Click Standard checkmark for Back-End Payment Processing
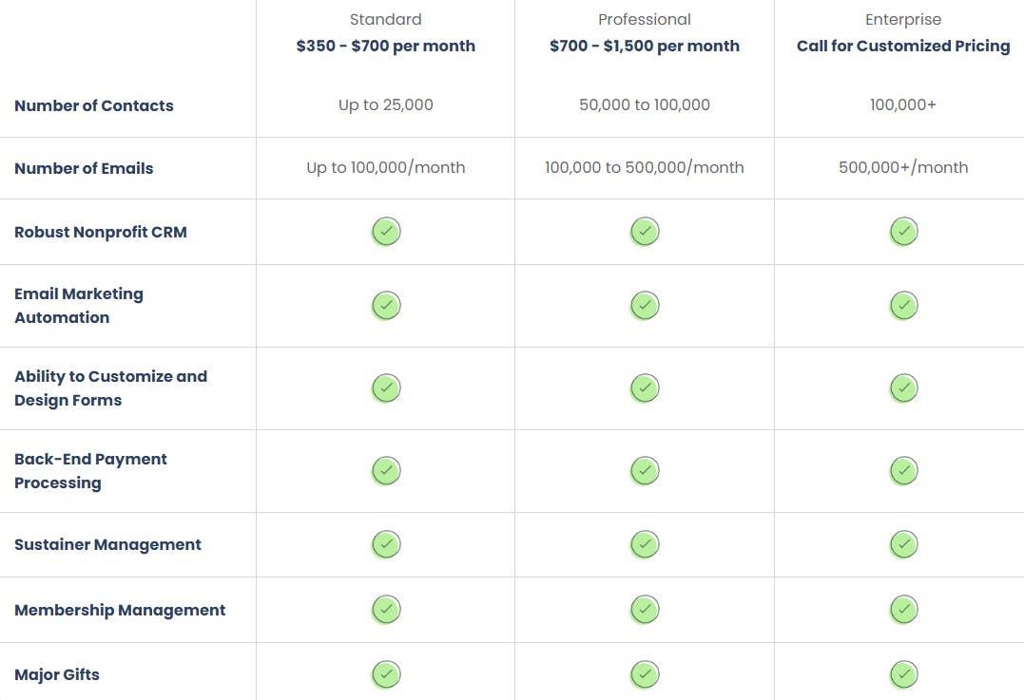This screenshot has height=700, width=1024. 385,470
